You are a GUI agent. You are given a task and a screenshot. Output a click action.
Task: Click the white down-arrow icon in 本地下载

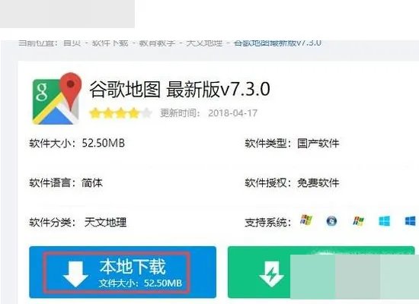pos(75,274)
